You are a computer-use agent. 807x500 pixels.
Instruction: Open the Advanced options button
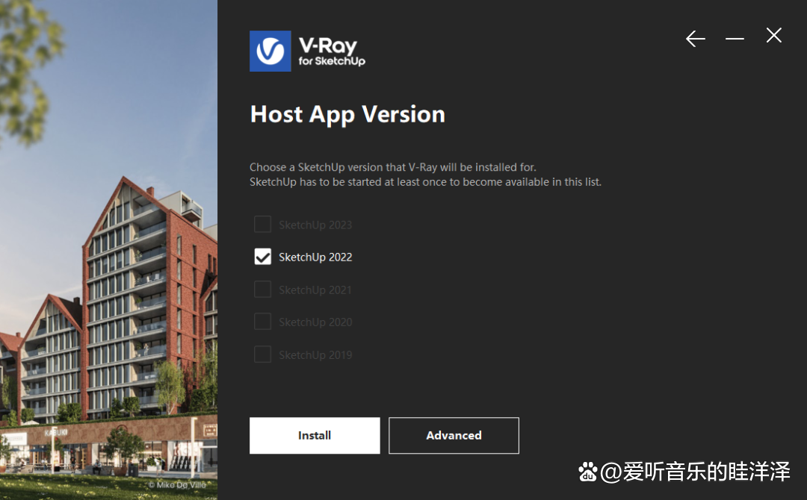(x=454, y=435)
